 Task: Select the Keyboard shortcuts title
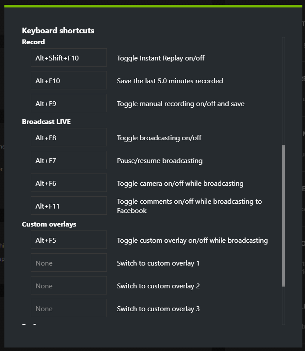tap(58, 30)
